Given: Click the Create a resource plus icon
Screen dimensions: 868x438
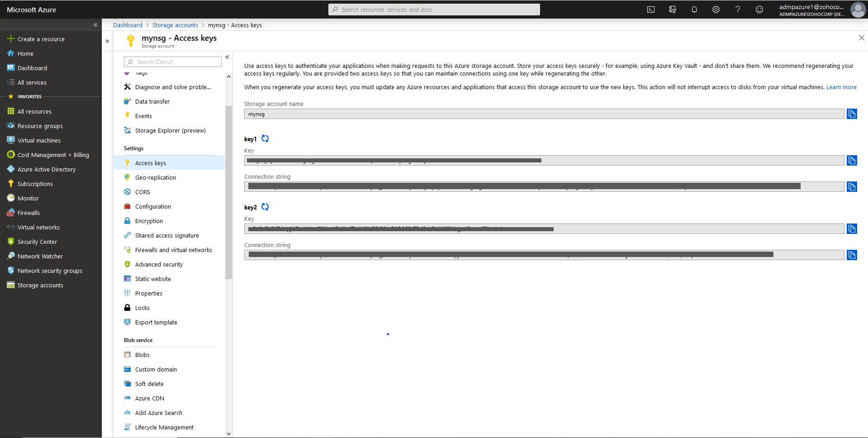Looking at the screenshot, I should tap(11, 39).
